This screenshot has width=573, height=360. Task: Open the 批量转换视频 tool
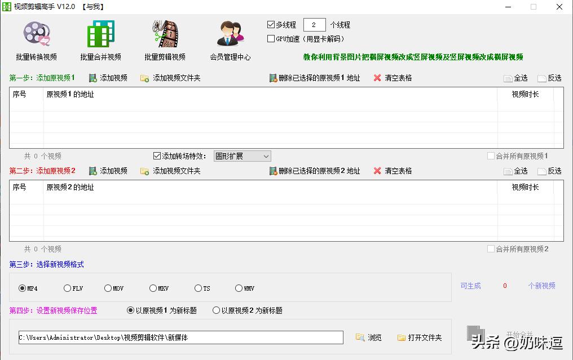click(x=37, y=39)
